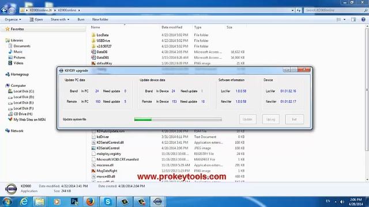This screenshot has height=207, width=369.
Task: Select the mdeploy.registry file
Action: (x=109, y=154)
